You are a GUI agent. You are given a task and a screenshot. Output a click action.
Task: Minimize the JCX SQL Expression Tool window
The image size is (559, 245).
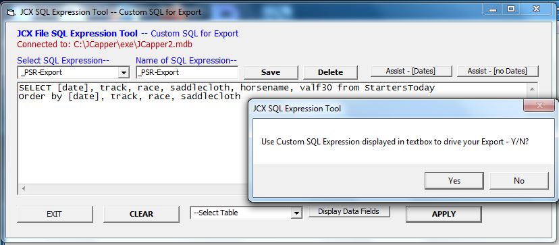(x=494, y=10)
